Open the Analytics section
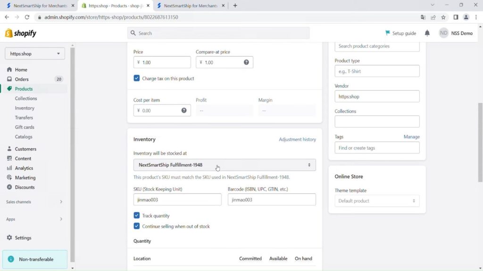This screenshot has width=483, height=271. click(25, 168)
